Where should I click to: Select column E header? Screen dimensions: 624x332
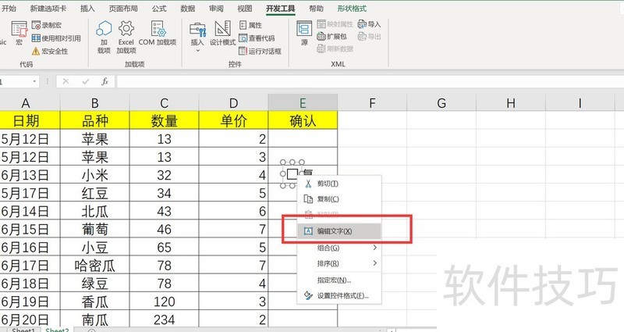pos(303,103)
